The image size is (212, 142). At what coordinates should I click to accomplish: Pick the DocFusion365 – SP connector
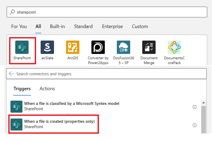[124, 48]
